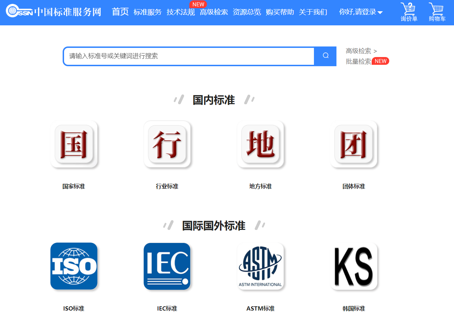This screenshot has width=454, height=319.
Task: Click the 韩国标准 text label
Action: [354, 308]
